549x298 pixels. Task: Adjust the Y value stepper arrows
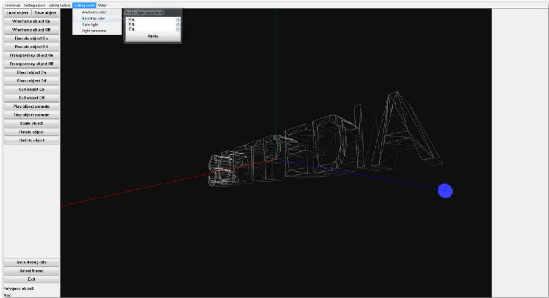pos(178,24)
